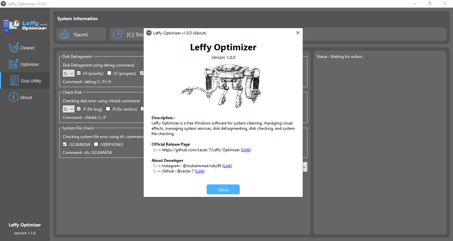The height and width of the screenshot is (241, 453).
Task: Click the About info circle icon
Action: click(13, 97)
